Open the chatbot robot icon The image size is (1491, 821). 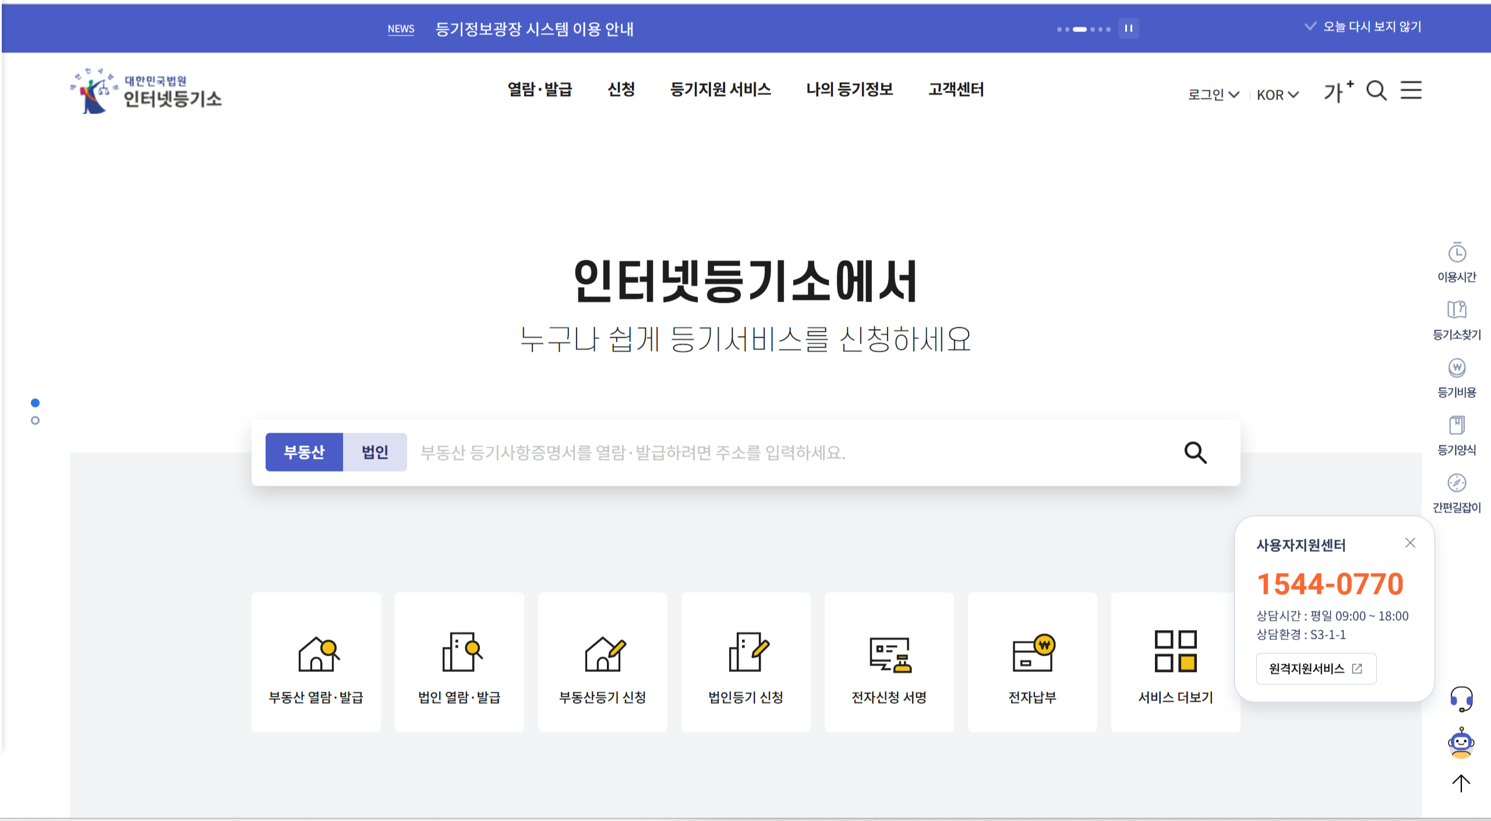(1461, 743)
